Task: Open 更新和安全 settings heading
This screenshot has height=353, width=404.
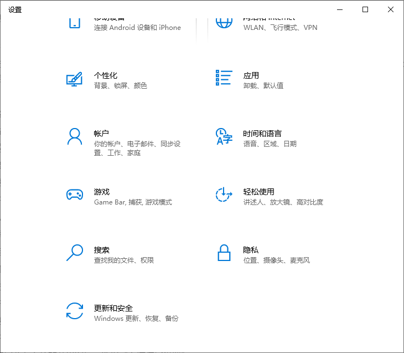Action: tap(113, 308)
